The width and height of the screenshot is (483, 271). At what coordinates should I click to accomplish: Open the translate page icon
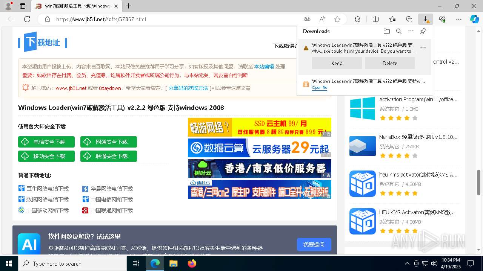pos(307,19)
